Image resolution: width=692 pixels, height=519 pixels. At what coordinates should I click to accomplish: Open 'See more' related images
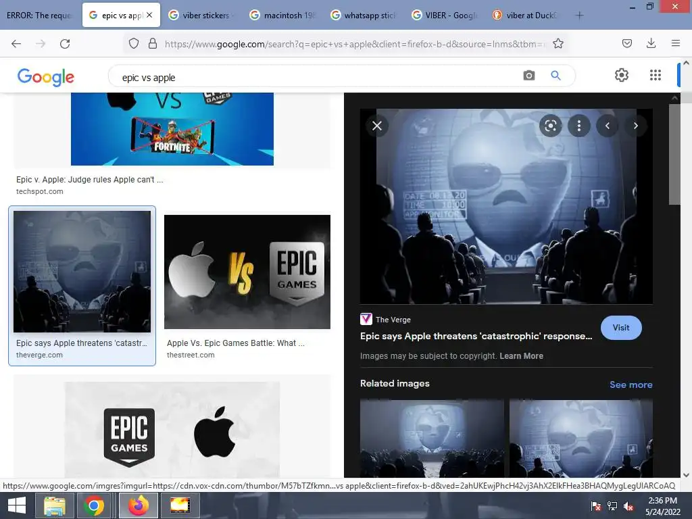(631, 385)
